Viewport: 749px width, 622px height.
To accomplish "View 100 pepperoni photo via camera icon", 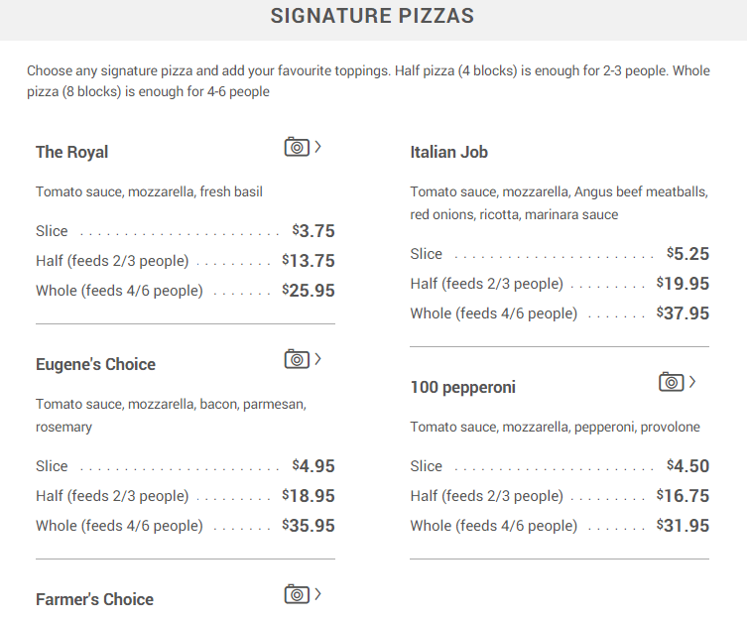I will [x=672, y=382].
